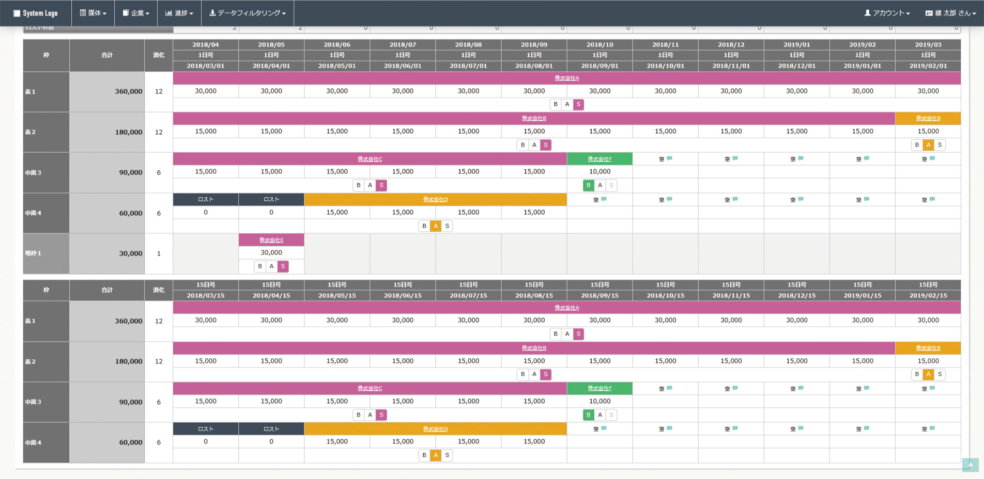This screenshot has width=984, height=479.
Task: Expand the 媒体 dropdown in navbar
Action: (x=93, y=13)
